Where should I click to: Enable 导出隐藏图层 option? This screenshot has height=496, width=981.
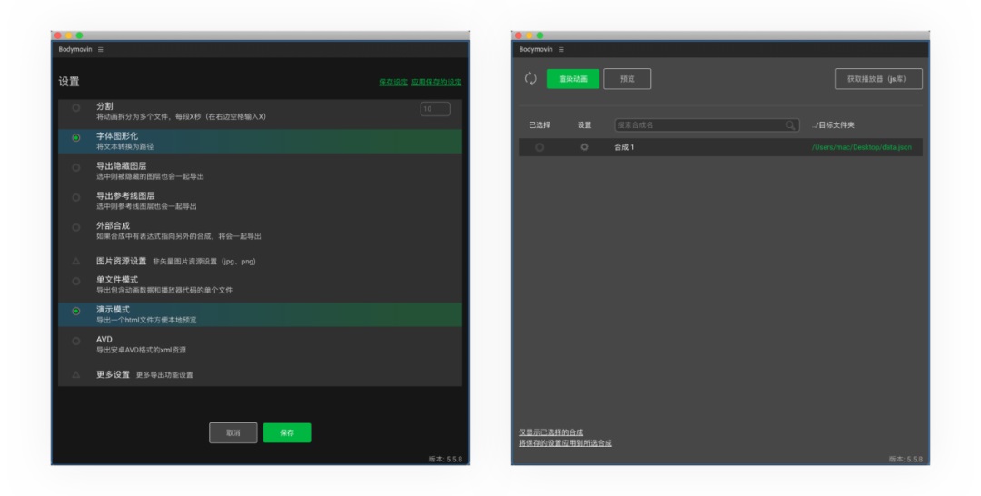tap(76, 168)
